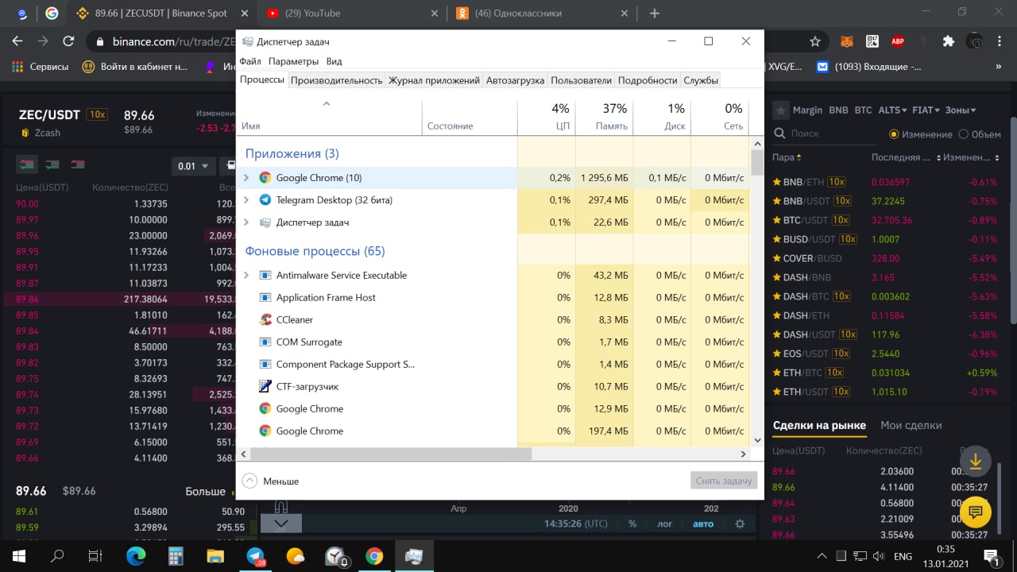The image size is (1017, 572).
Task: Open the yellow Binance chat support button
Action: 976,512
